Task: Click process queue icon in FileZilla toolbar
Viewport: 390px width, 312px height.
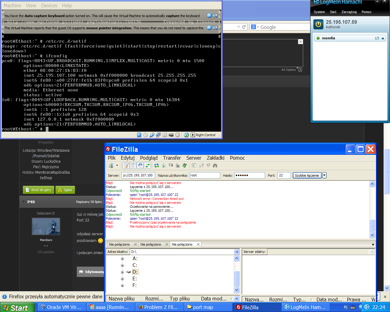Action: (164, 165)
